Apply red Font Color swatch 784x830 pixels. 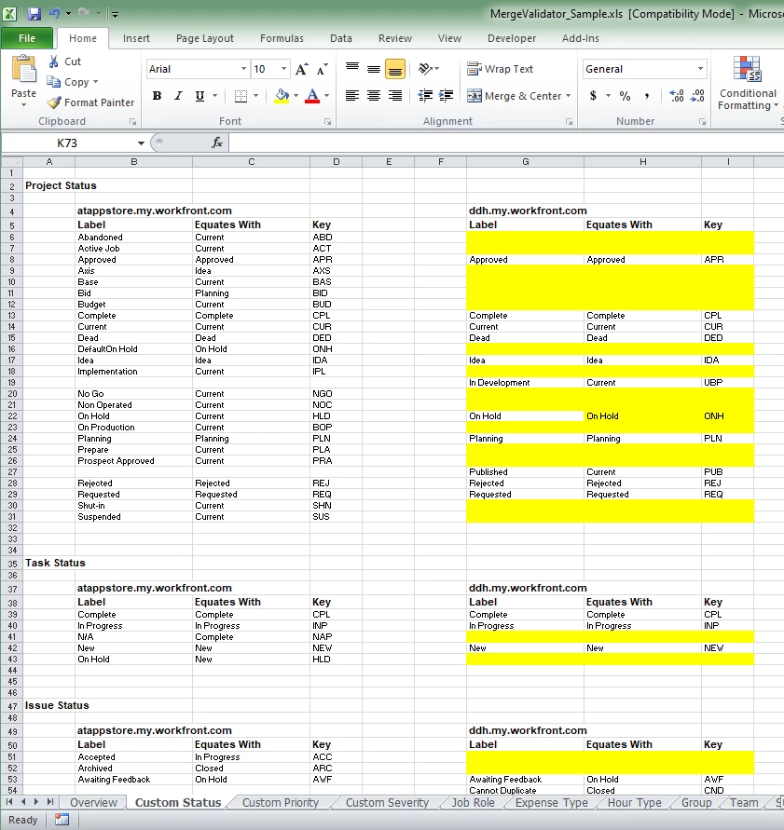click(x=312, y=96)
